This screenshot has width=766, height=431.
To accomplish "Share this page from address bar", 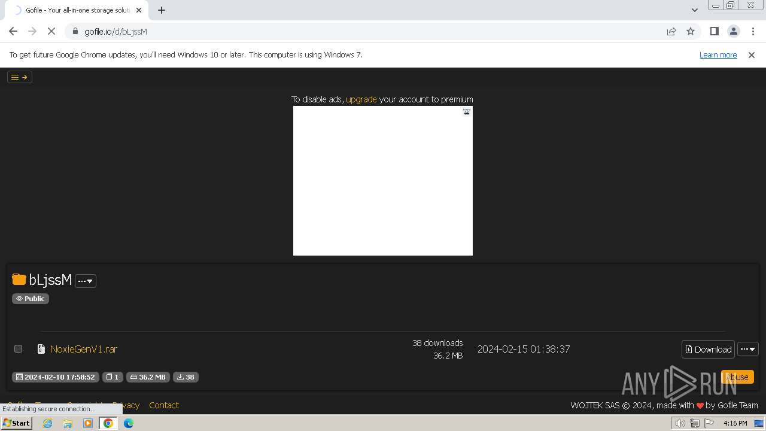I will [x=671, y=31].
